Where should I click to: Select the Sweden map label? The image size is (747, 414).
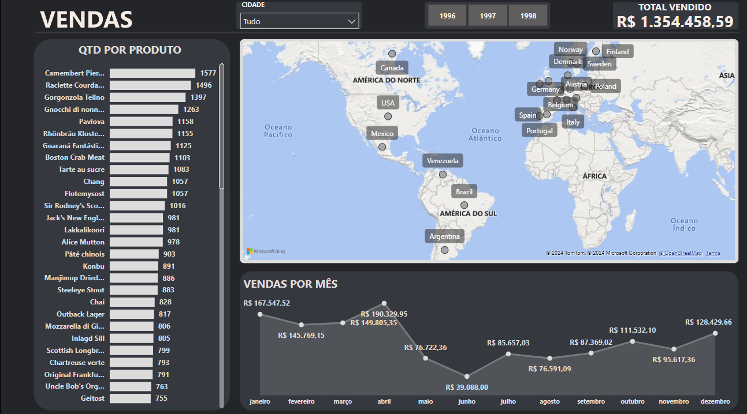[x=599, y=64]
